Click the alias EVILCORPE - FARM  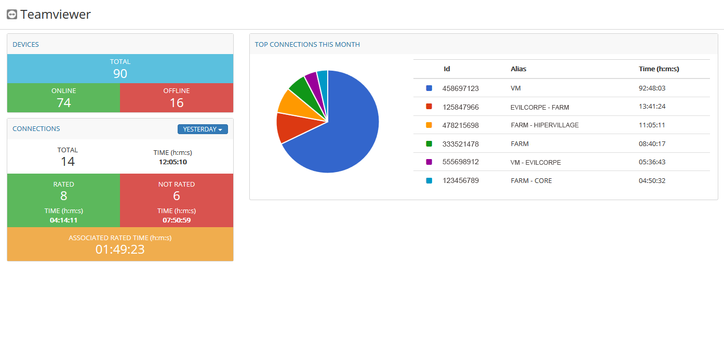(x=540, y=108)
